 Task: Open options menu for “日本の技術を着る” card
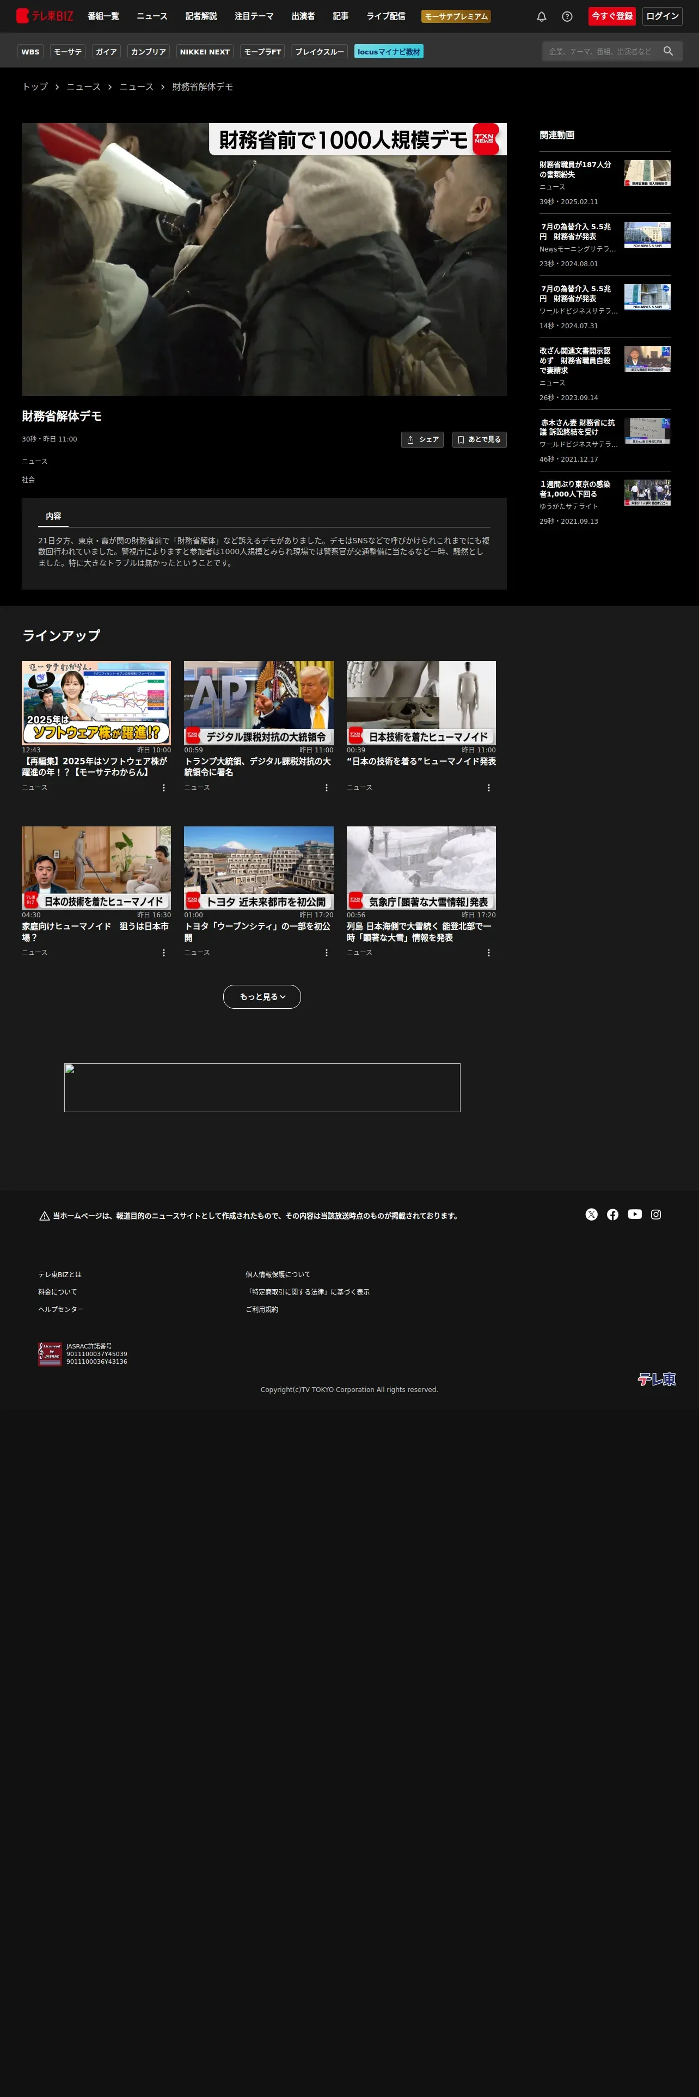pos(488,787)
